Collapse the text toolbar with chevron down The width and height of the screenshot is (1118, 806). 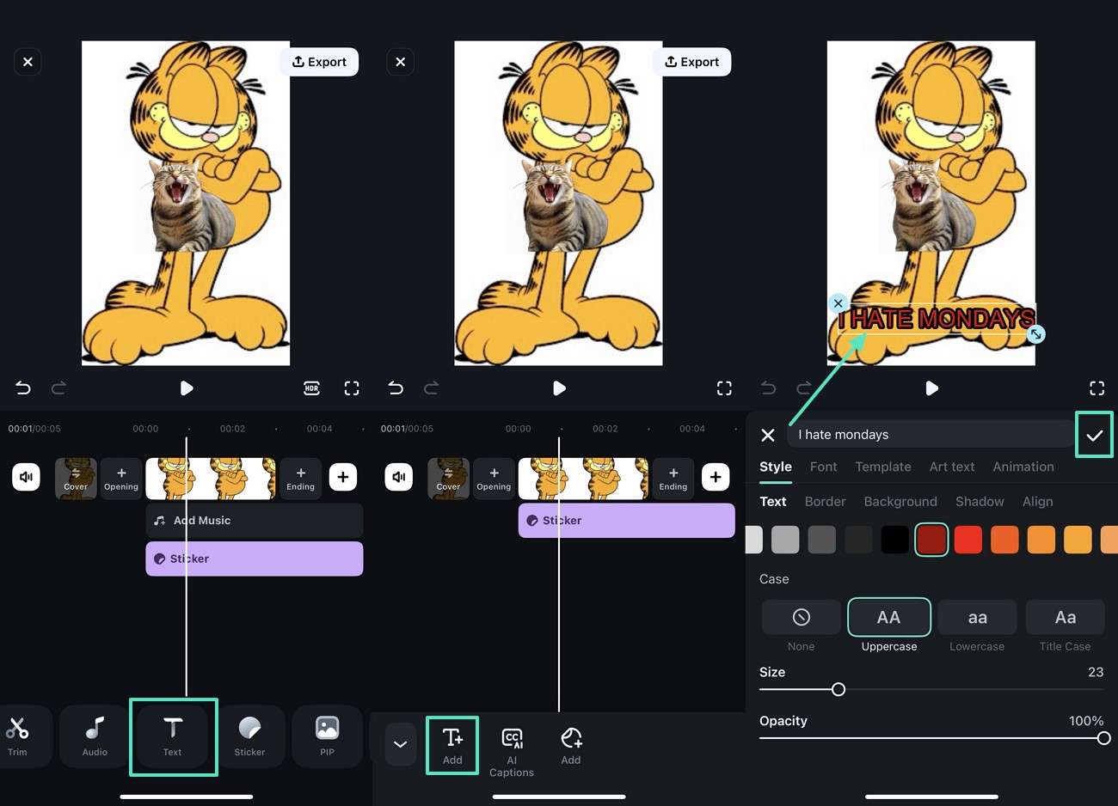(x=400, y=743)
